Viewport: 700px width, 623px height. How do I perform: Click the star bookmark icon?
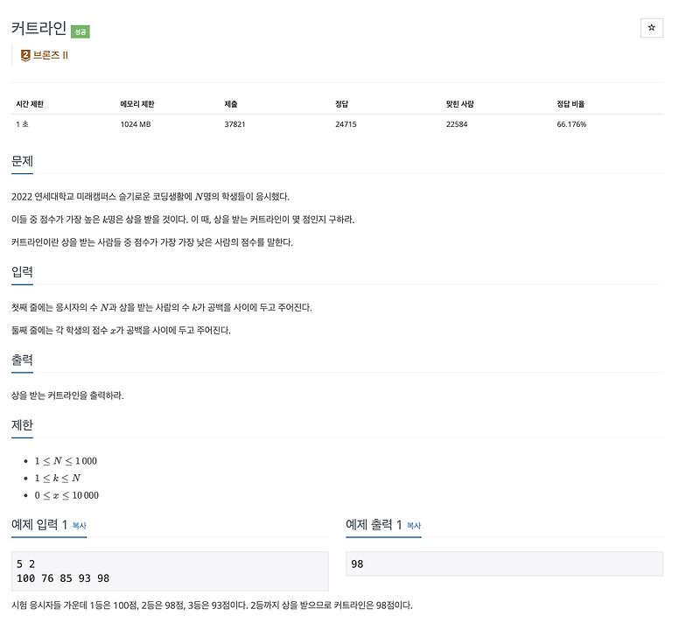coord(651,27)
